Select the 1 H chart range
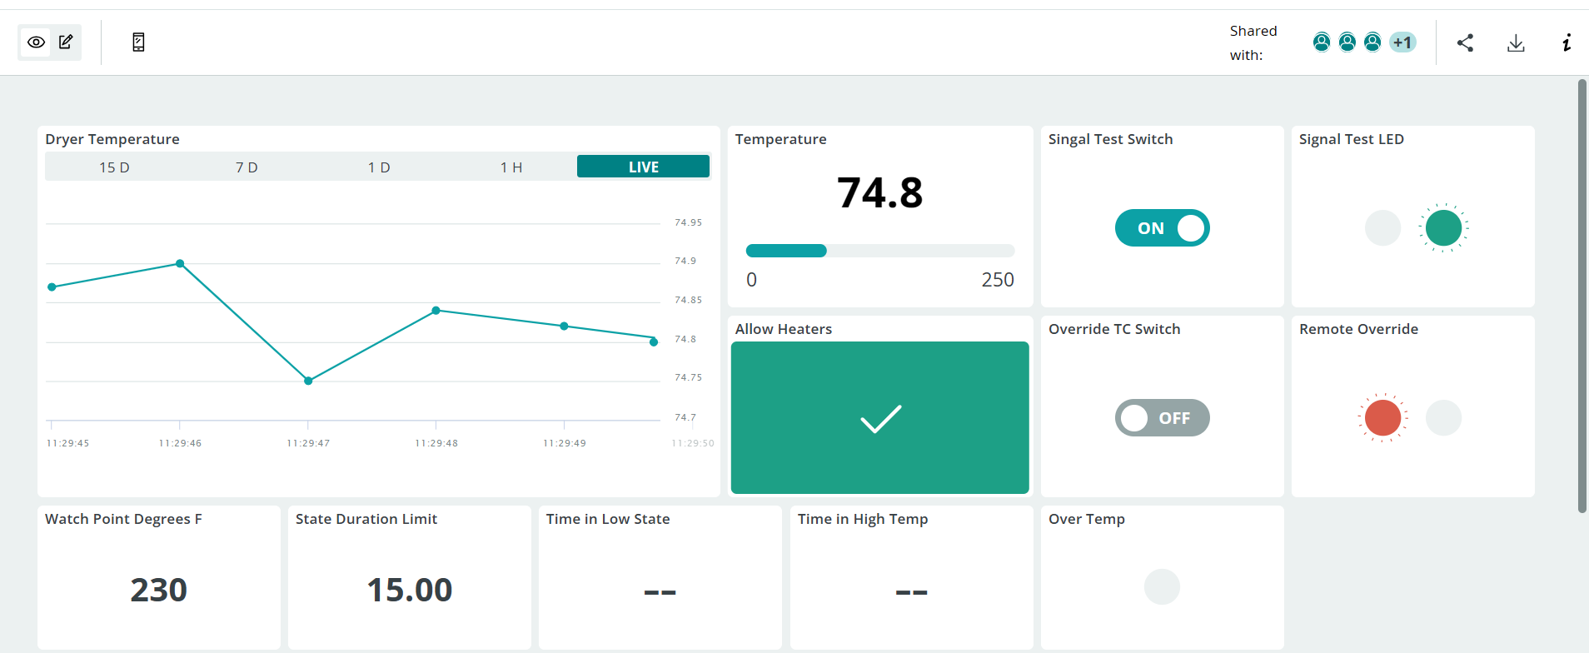The image size is (1589, 653). (511, 167)
